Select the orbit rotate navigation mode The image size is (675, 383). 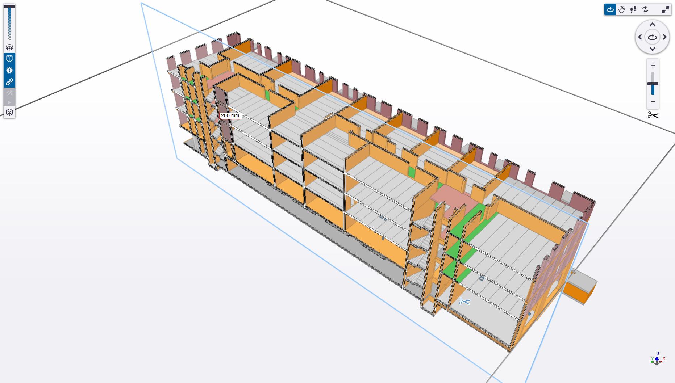610,10
